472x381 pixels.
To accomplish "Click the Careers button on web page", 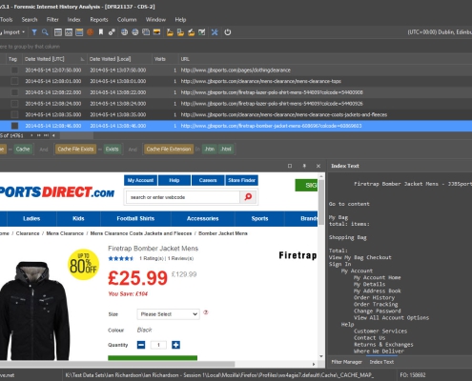I will [208, 180].
